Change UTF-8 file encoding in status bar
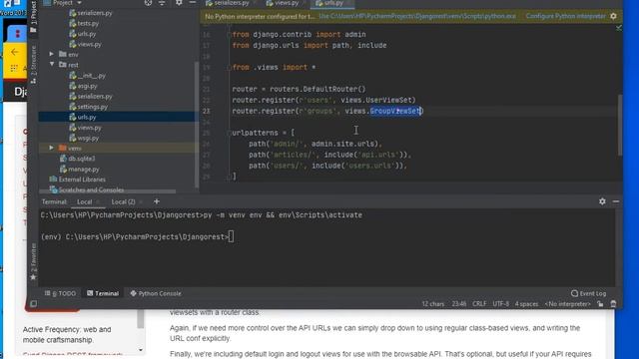Screen dimensions: 639x359 click(500, 304)
